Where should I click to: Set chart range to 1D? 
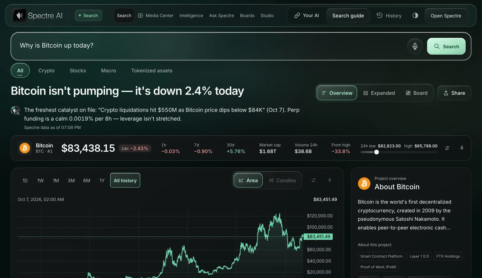pos(25,180)
